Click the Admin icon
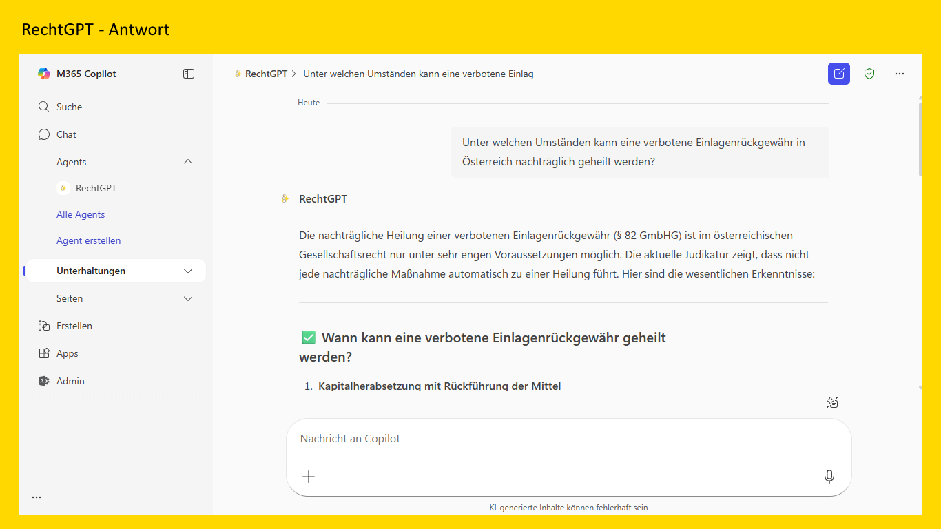 (44, 381)
